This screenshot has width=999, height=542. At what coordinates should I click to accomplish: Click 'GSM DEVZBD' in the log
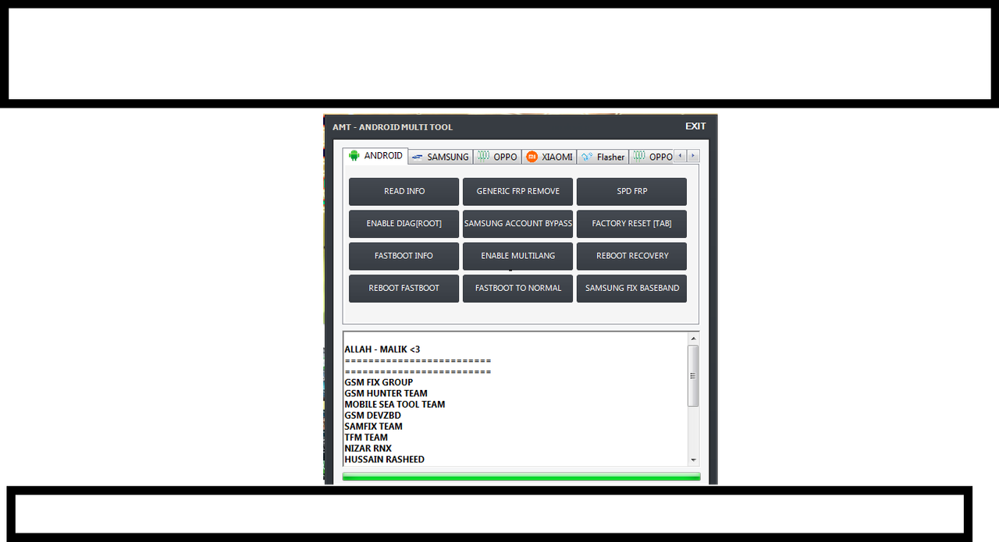(373, 416)
